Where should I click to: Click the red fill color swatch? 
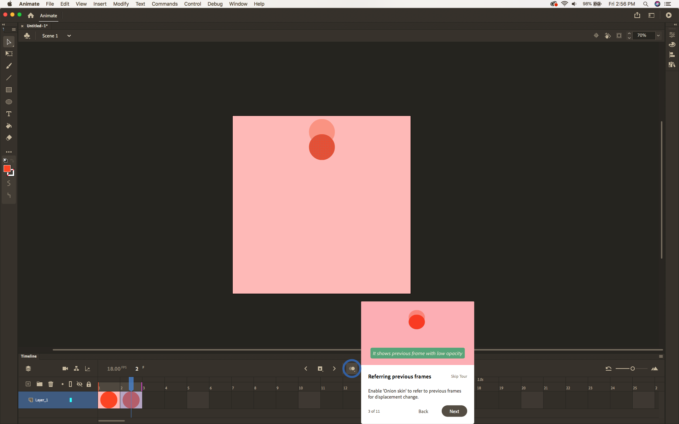7,169
